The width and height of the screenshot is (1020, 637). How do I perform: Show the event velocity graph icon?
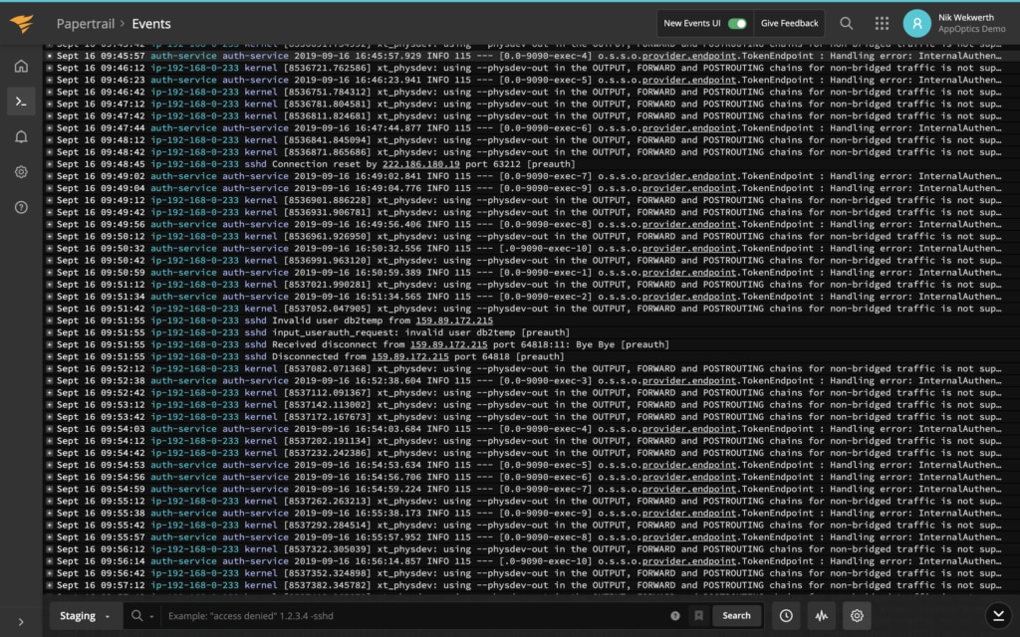822,615
